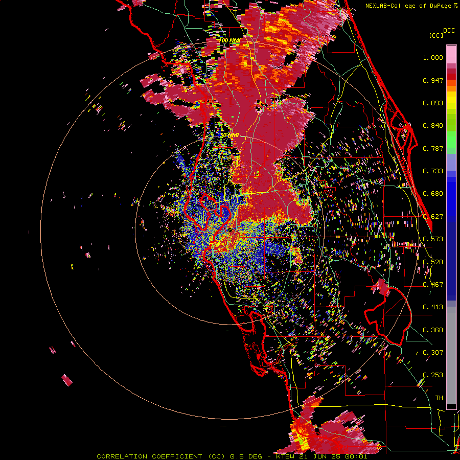Select the 0.360 legend value

click(433, 330)
